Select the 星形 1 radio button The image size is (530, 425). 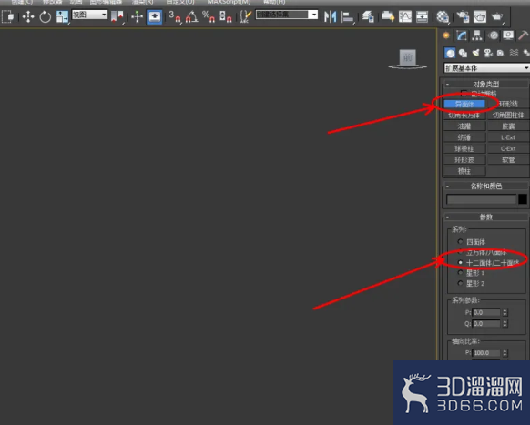click(460, 273)
